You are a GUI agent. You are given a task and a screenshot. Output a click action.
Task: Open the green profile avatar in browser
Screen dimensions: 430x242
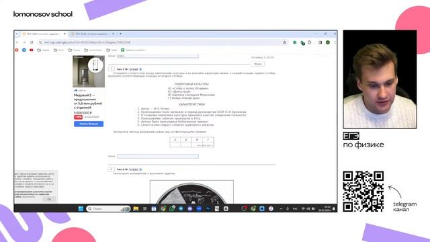[x=328, y=42]
